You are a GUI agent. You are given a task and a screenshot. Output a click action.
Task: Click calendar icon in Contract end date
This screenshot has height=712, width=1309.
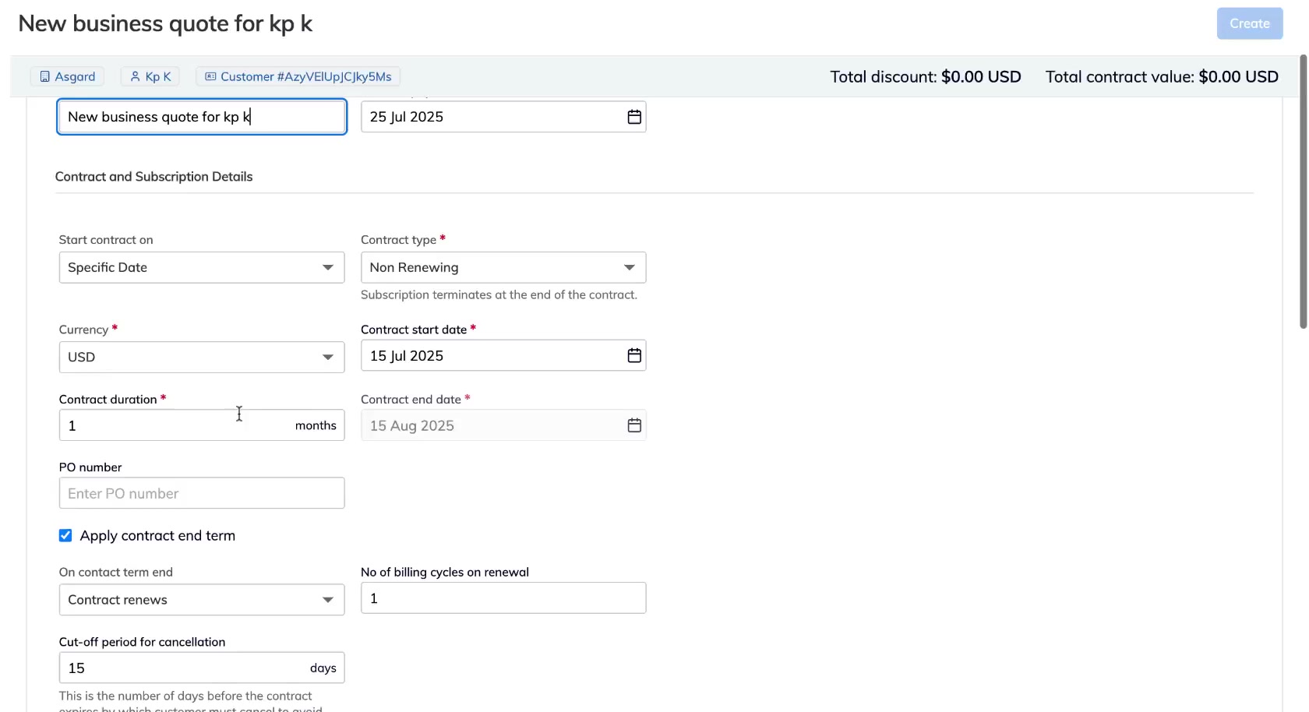(x=634, y=425)
